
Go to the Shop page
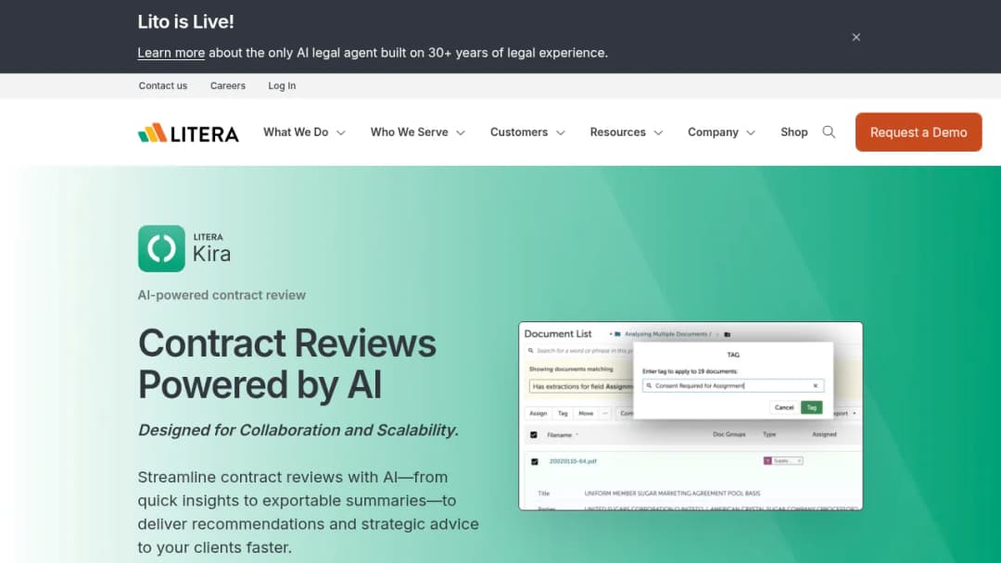(x=794, y=132)
